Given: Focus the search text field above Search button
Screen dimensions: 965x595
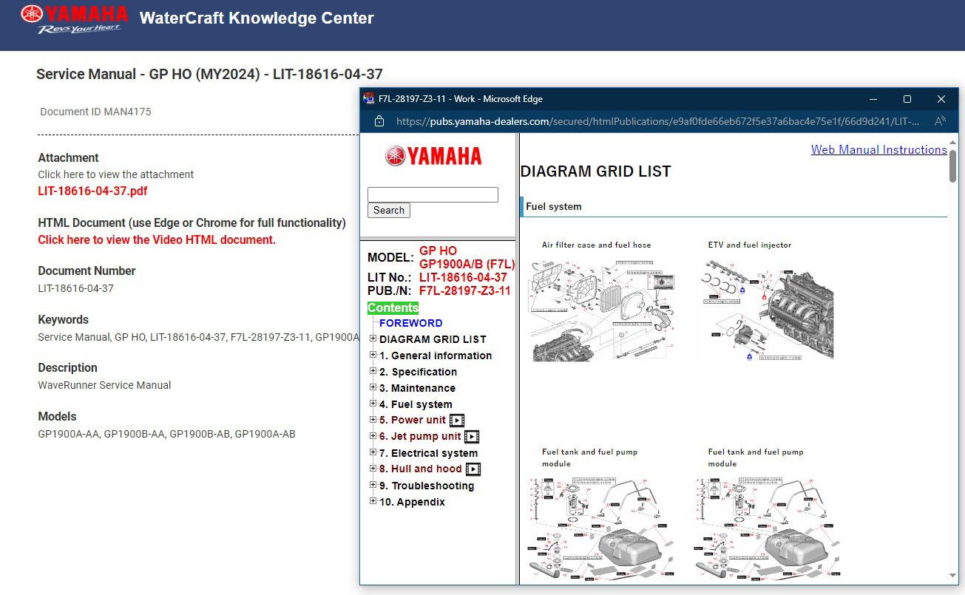Looking at the screenshot, I should [x=433, y=194].
